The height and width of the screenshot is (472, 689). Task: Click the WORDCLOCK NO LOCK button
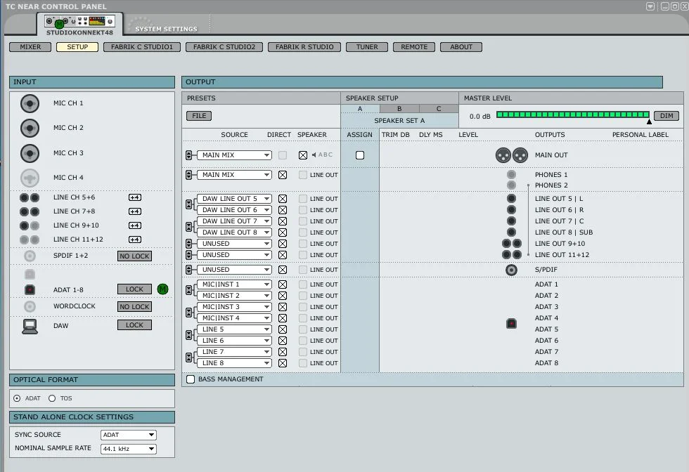[134, 306]
